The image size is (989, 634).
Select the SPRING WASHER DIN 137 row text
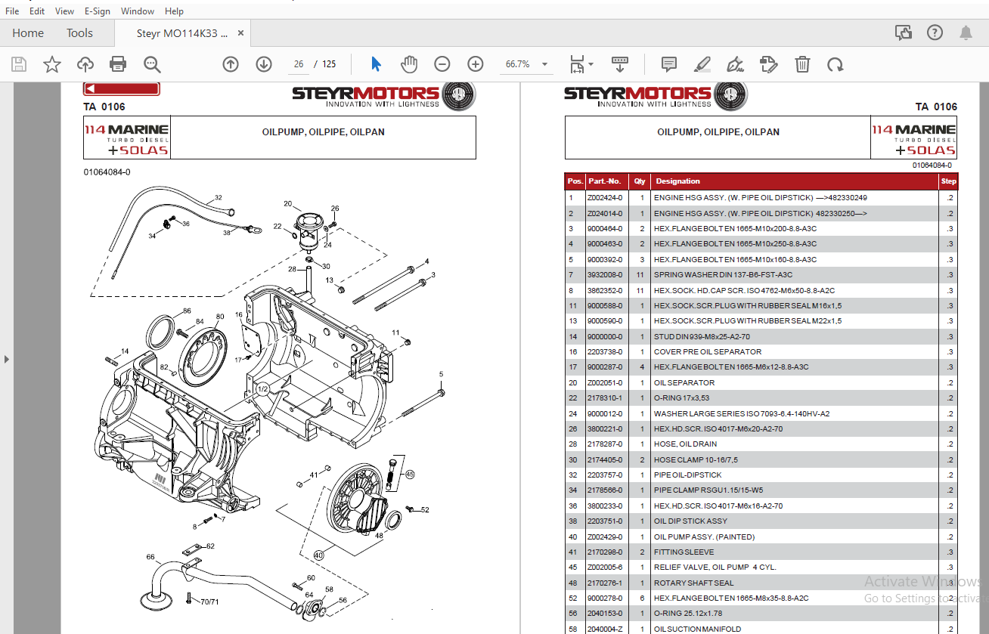pyautogui.click(x=723, y=275)
